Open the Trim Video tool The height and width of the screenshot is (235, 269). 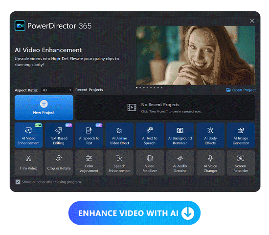(29, 163)
